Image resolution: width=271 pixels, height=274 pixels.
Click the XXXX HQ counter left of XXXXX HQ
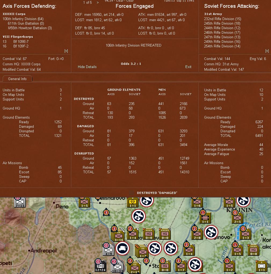pos(149,234)
